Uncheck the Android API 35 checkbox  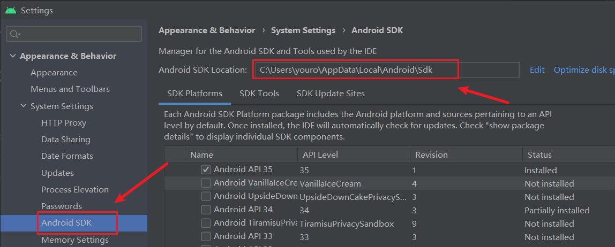(206, 169)
